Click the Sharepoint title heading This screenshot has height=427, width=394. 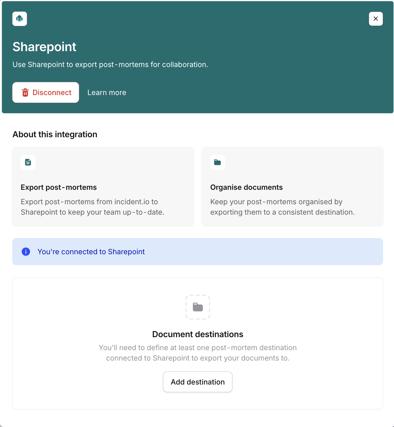pyautogui.click(x=44, y=47)
